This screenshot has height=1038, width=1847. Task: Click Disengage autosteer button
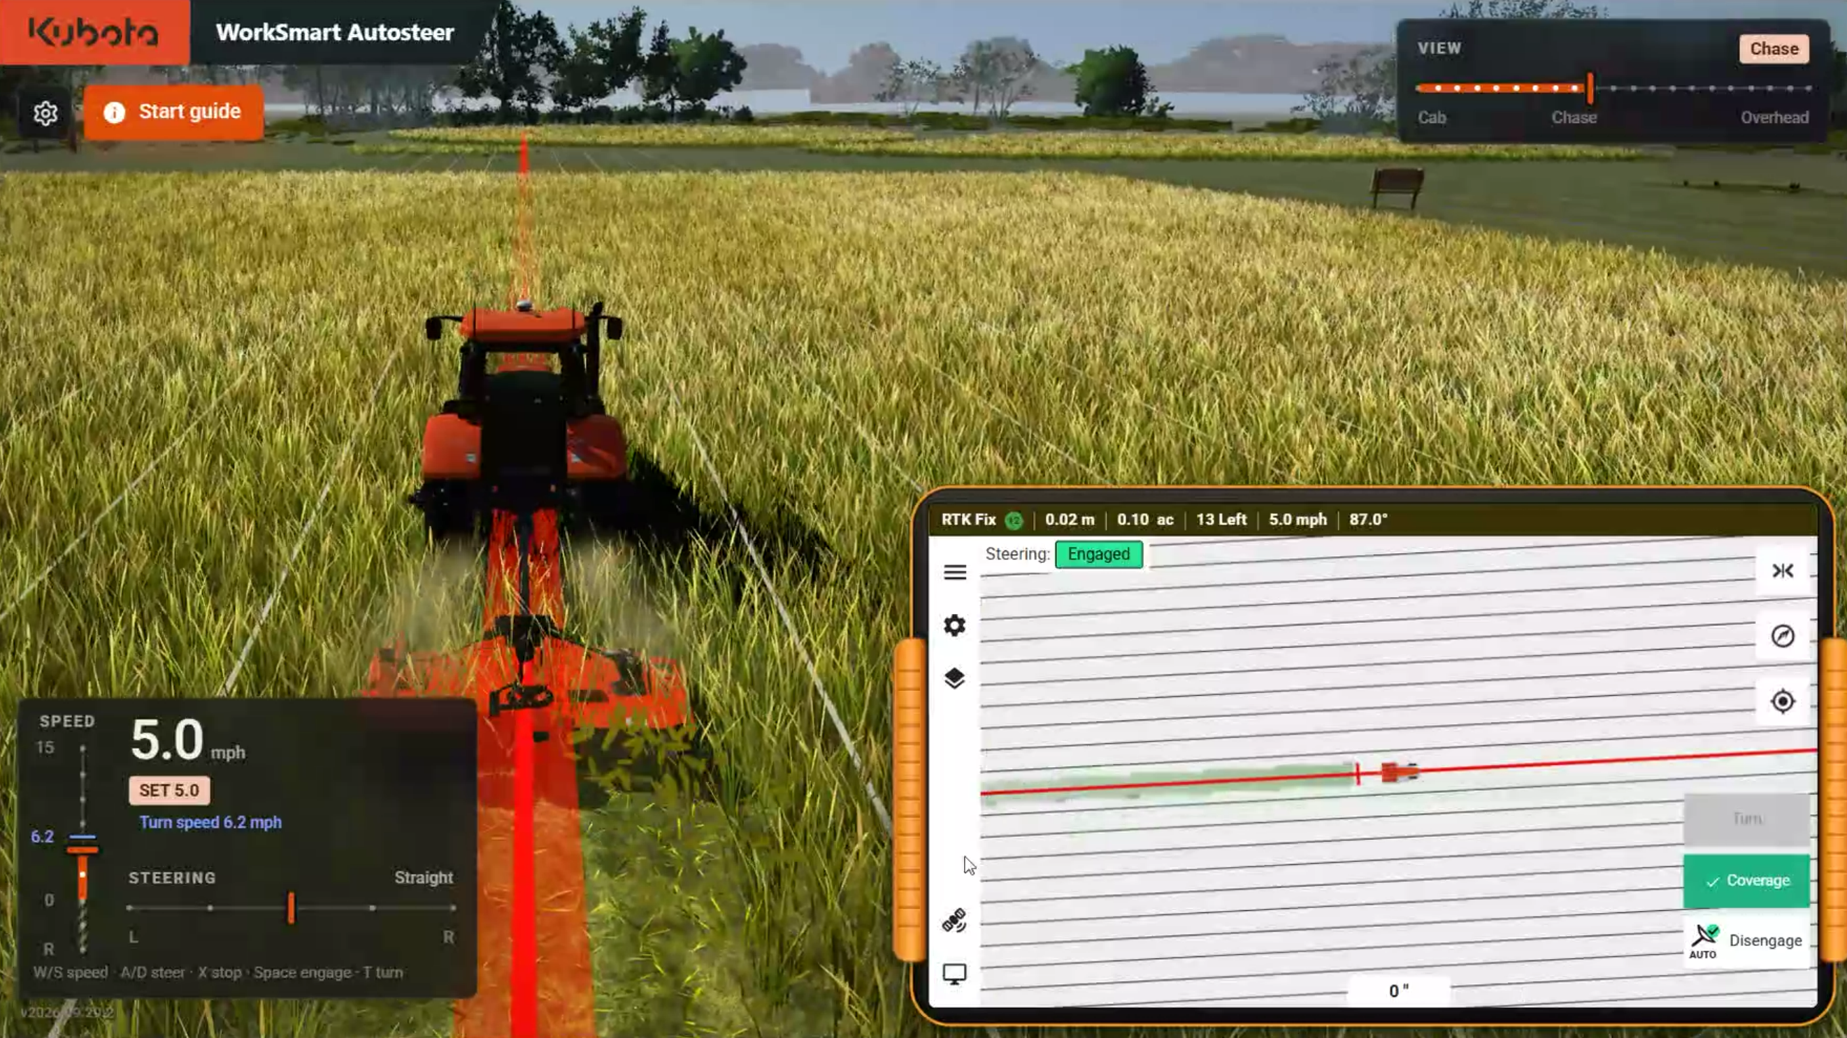pyautogui.click(x=1746, y=942)
